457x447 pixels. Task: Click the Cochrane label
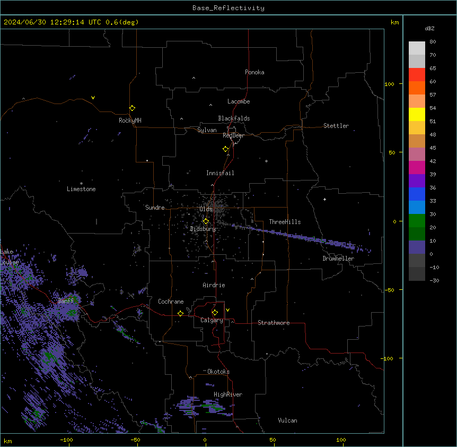pos(171,302)
